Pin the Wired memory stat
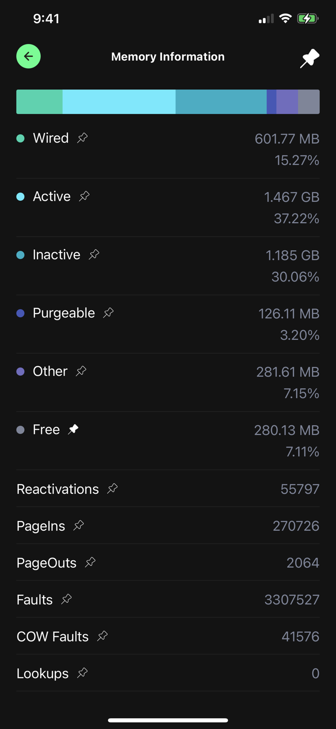Image resolution: width=336 pixels, height=729 pixels. (82, 138)
